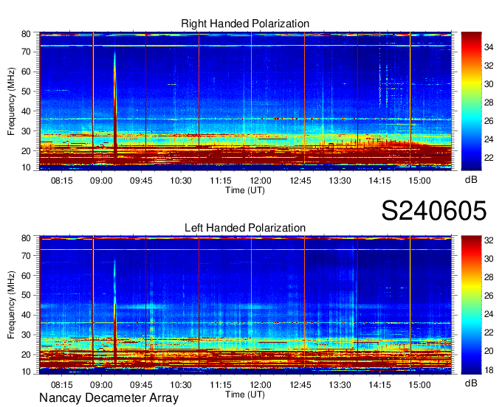Click the '15:00' tick on the upper time axis

click(420, 181)
